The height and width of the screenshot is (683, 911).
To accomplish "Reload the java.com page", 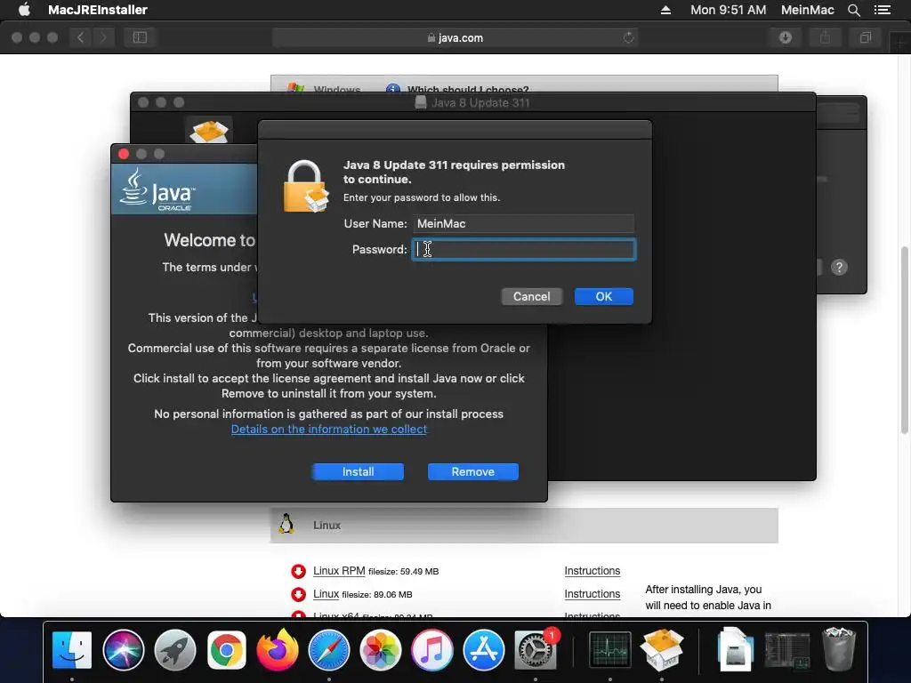I will [x=628, y=37].
